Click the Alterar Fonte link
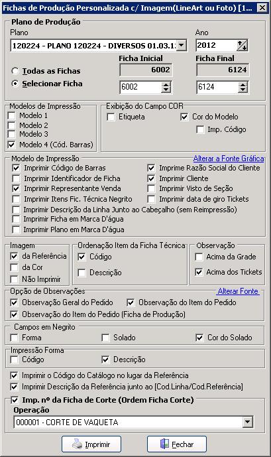 (x=238, y=291)
